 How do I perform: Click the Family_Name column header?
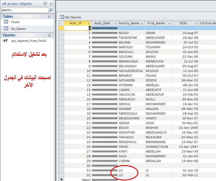click(131, 23)
